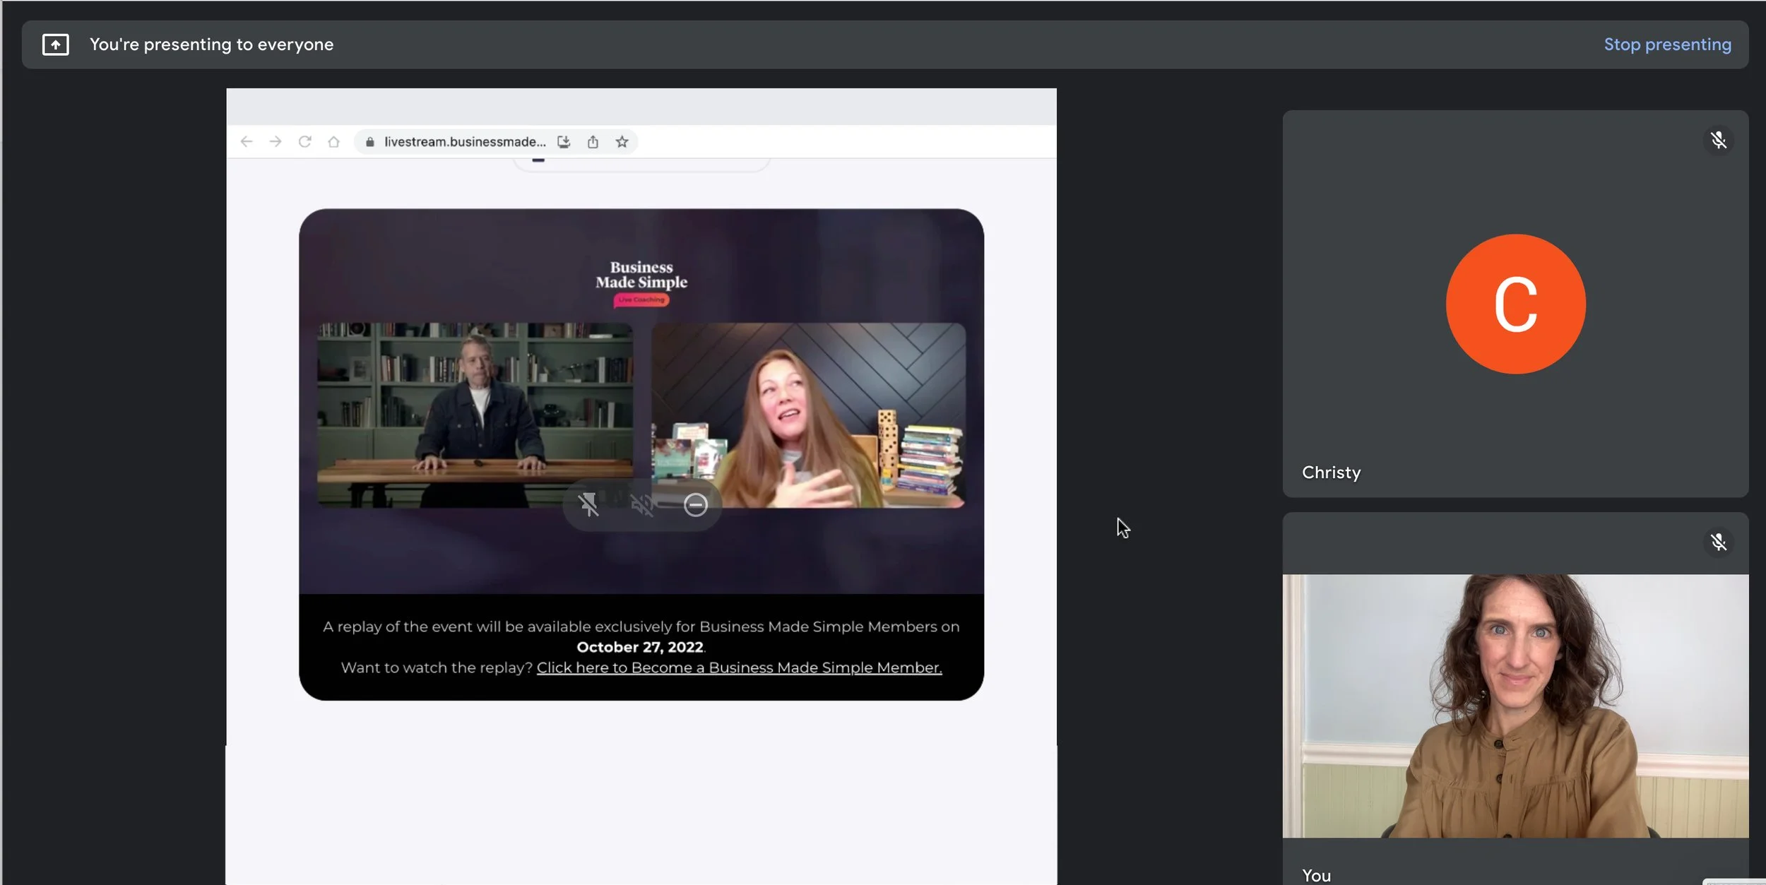Click the share page icon
1766x885 pixels.
(593, 142)
